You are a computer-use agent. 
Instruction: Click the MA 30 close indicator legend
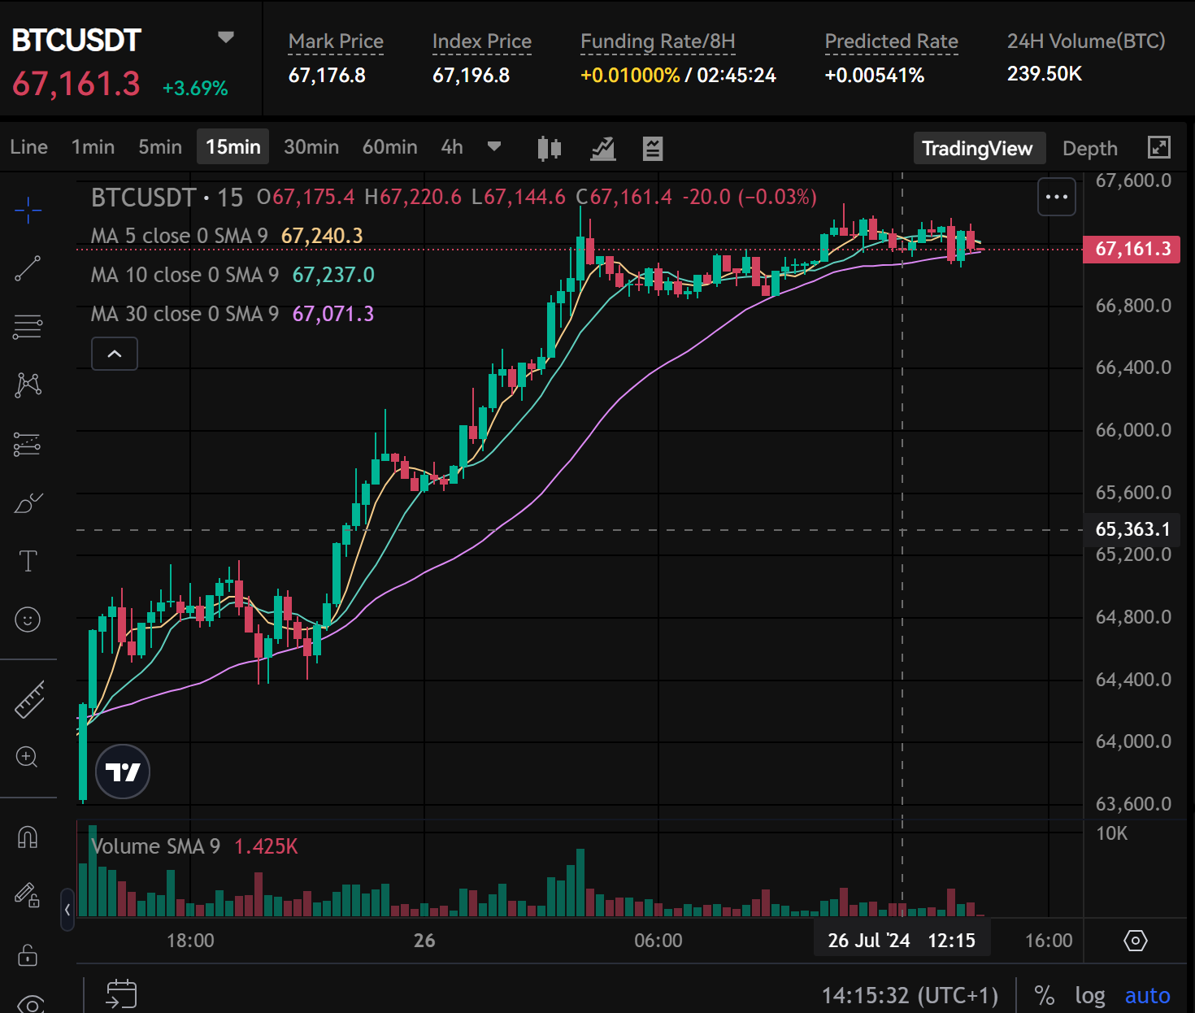pos(232,314)
